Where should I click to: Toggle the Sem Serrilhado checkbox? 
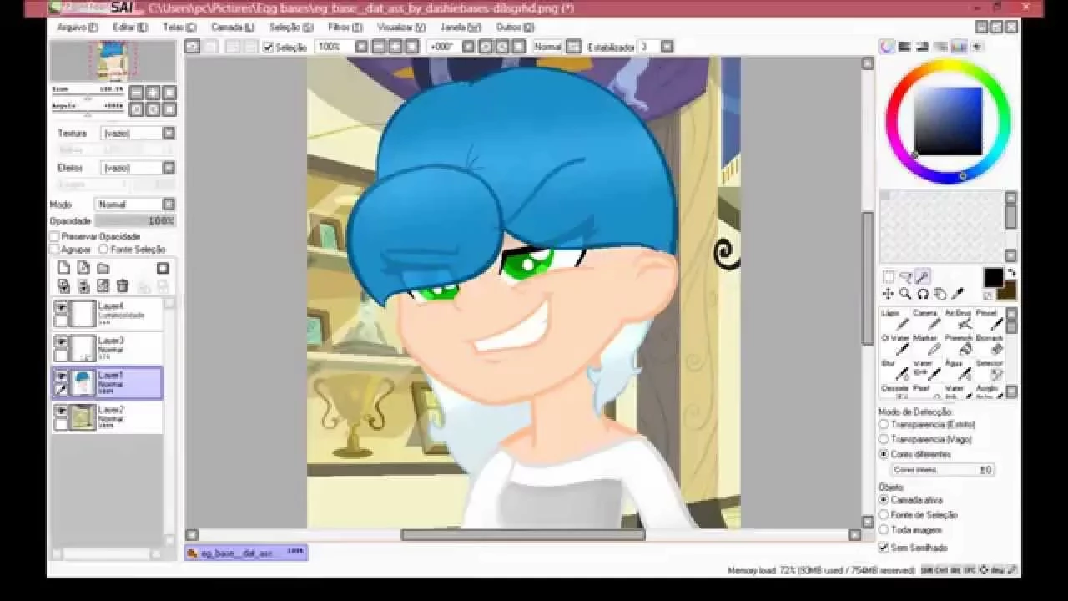[x=884, y=548]
